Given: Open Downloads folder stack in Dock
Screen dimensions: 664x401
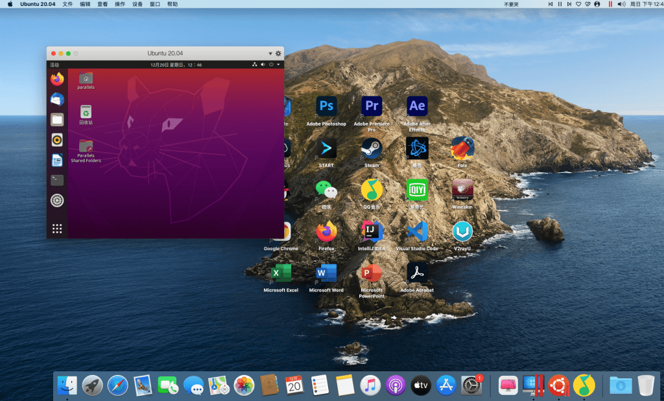Looking at the screenshot, I should coord(621,385).
